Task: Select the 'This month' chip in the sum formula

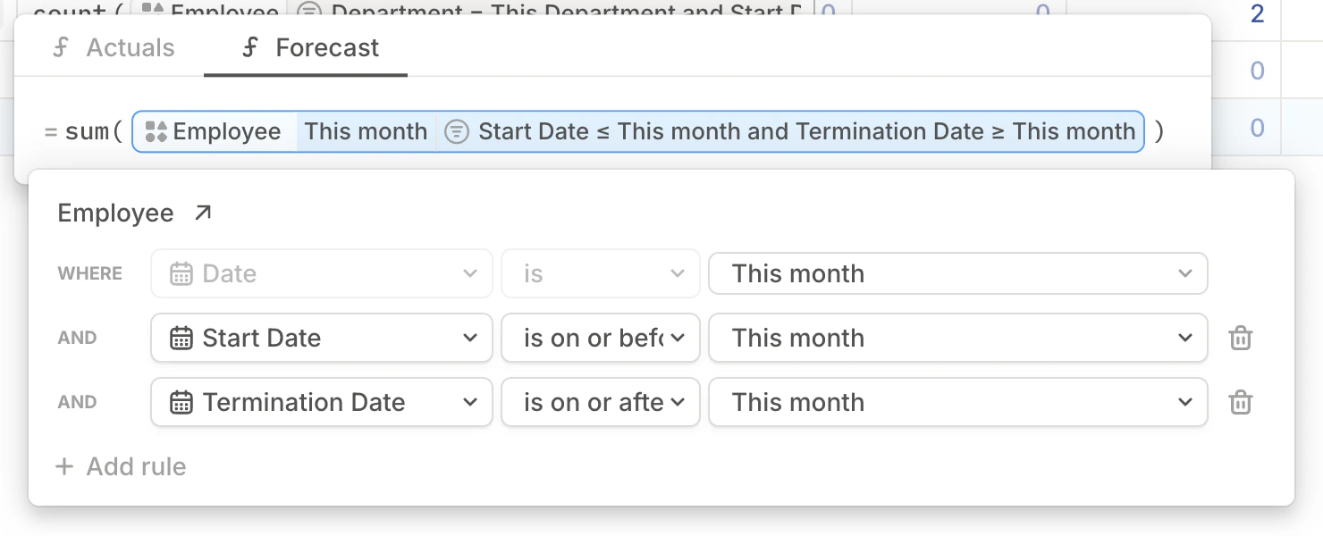Action: (366, 131)
